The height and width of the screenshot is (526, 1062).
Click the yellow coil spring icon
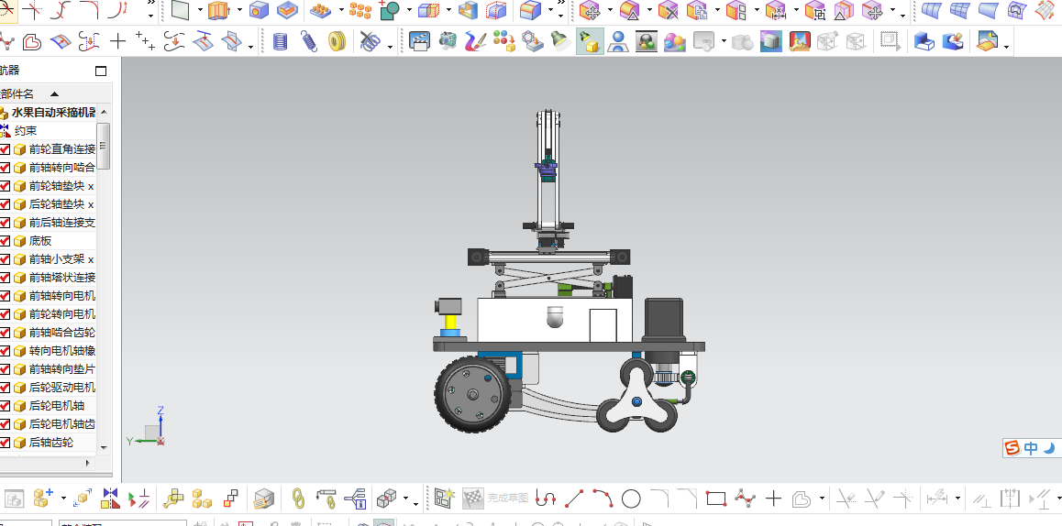coord(337,42)
